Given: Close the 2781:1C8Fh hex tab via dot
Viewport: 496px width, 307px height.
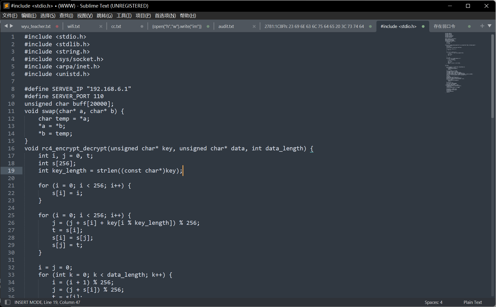Looking at the screenshot, I should pos(370,26).
